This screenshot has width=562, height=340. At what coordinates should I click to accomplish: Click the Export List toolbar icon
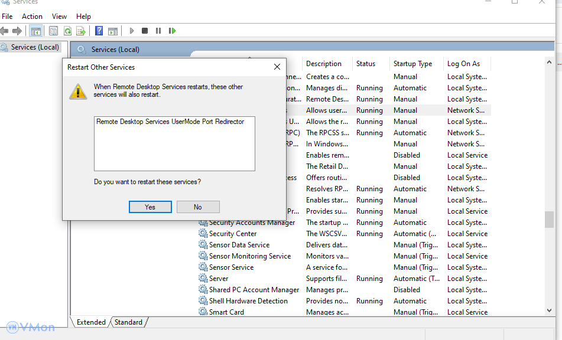pos(81,31)
